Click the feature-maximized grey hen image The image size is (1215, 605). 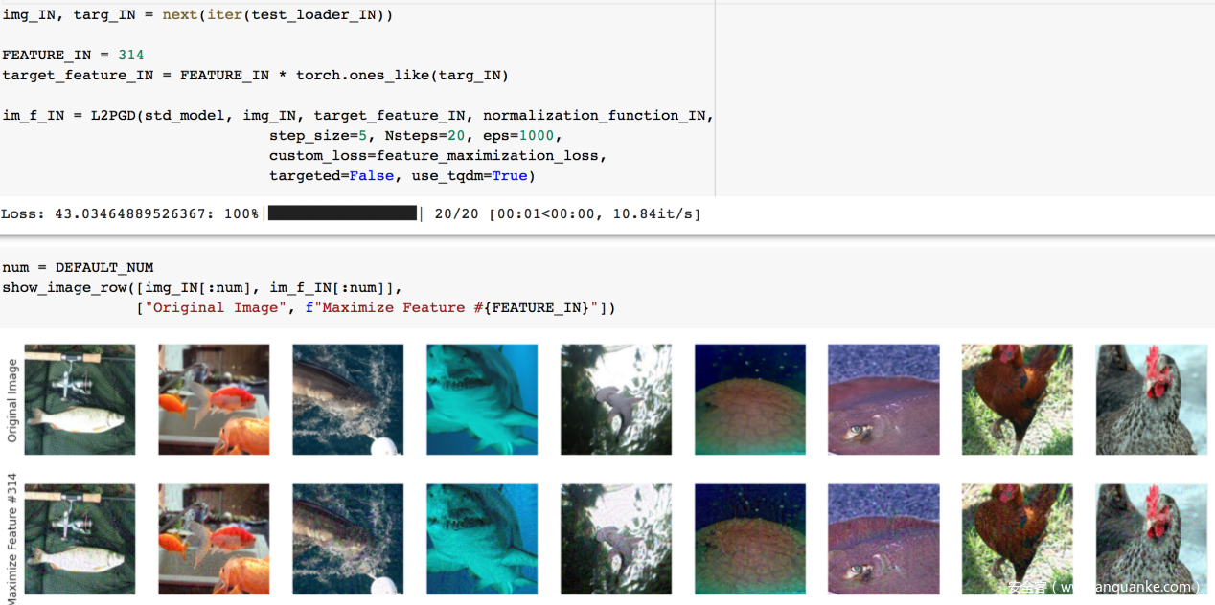[1153, 539]
